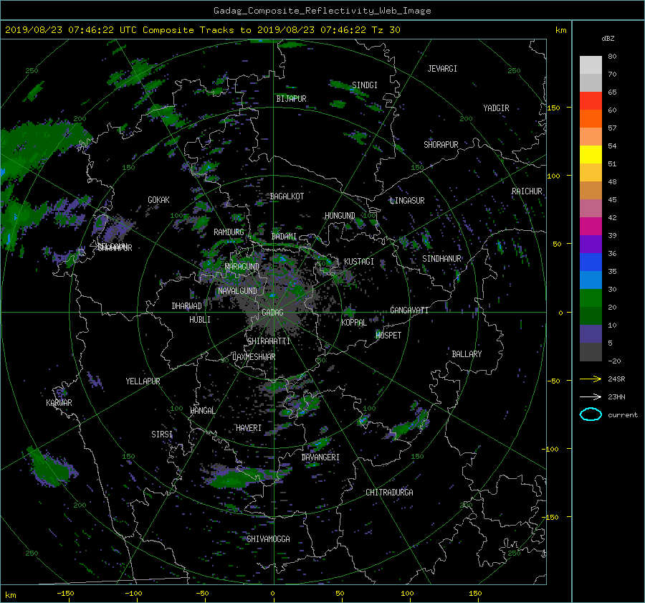The image size is (645, 603).
Task: Click the BAGALKOT city label
Action: (287, 196)
